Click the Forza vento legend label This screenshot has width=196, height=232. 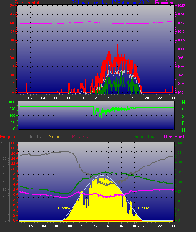pyautogui.click(x=27, y=3)
